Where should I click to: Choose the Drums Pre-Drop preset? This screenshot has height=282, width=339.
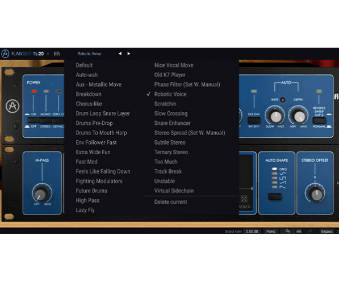[x=94, y=123]
